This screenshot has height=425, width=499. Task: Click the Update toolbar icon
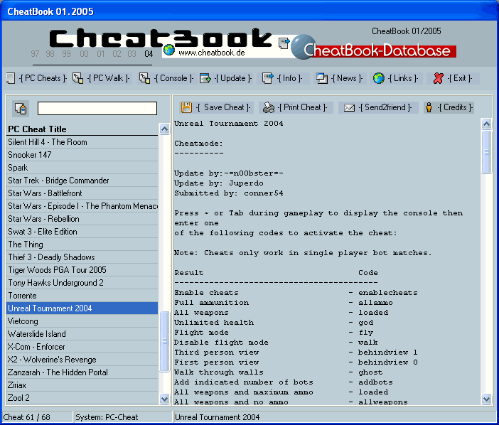pyautogui.click(x=205, y=78)
